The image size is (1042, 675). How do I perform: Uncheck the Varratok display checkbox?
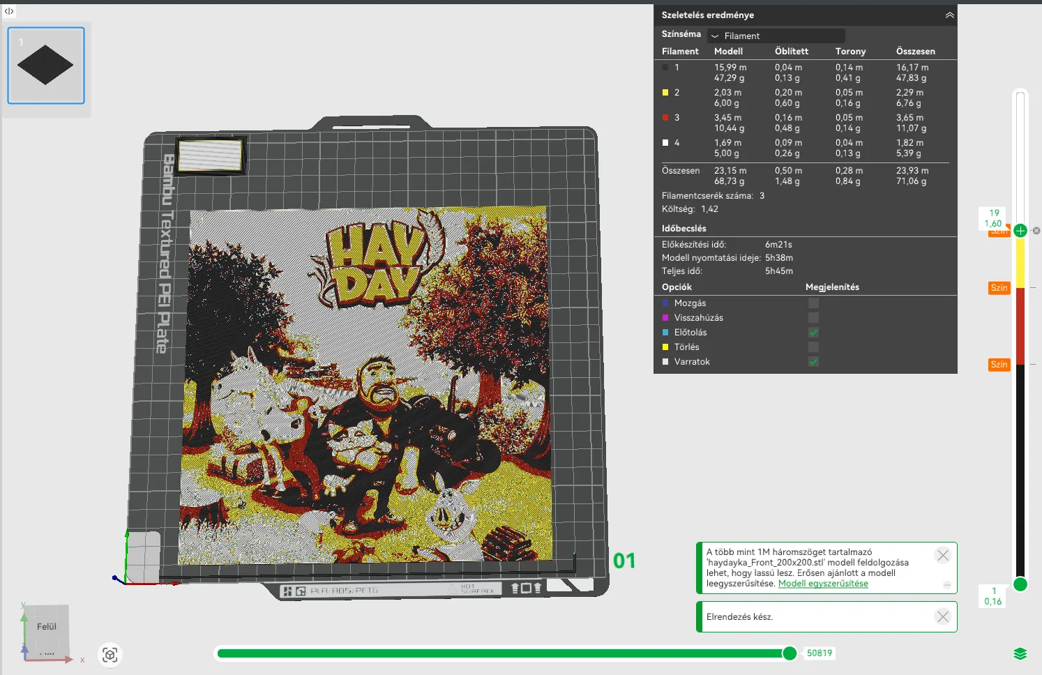(813, 362)
